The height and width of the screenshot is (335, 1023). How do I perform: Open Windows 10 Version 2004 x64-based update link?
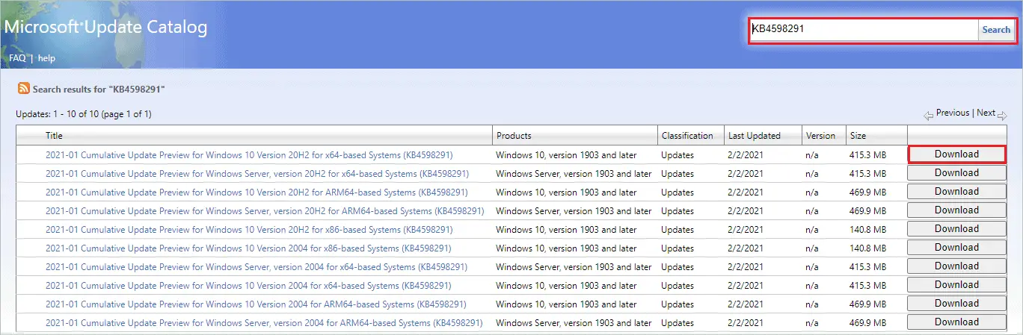248,285
